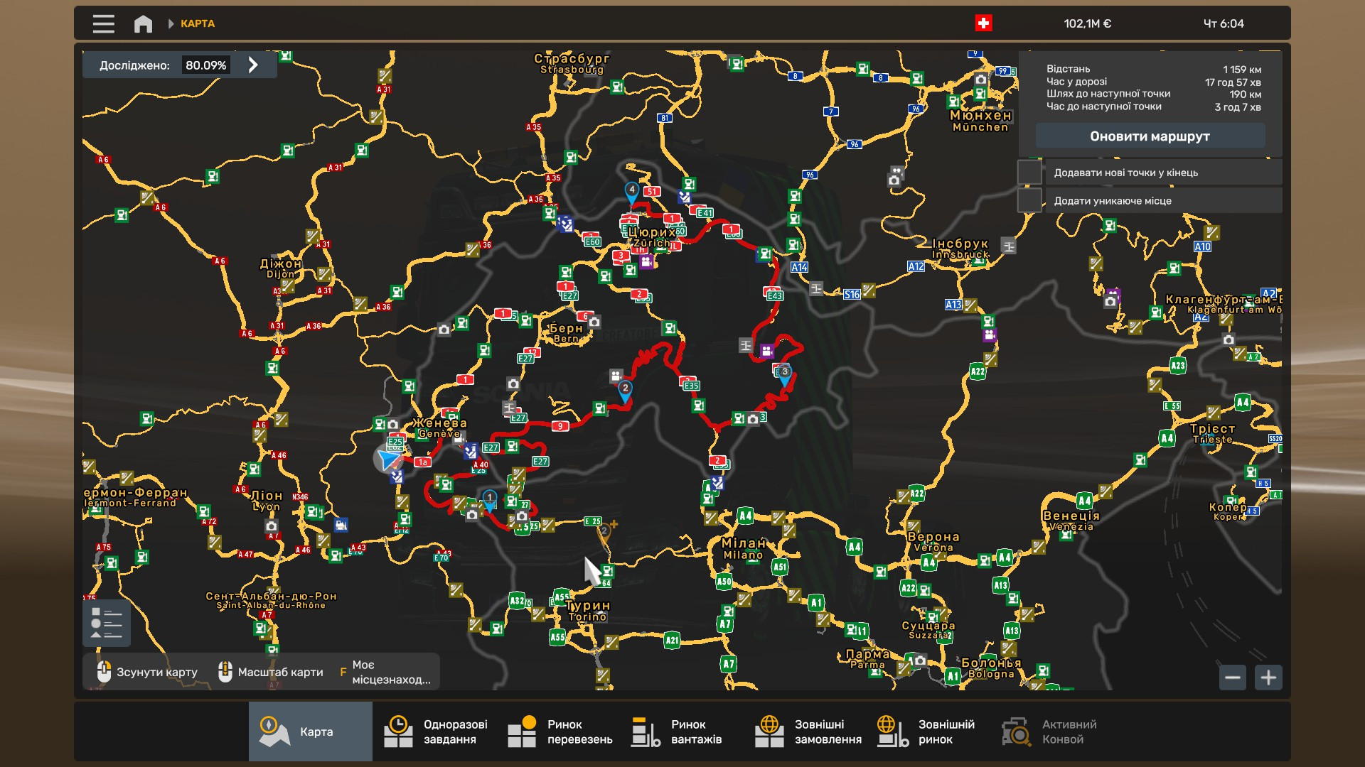Click the Масштаб карти hint

click(x=271, y=672)
